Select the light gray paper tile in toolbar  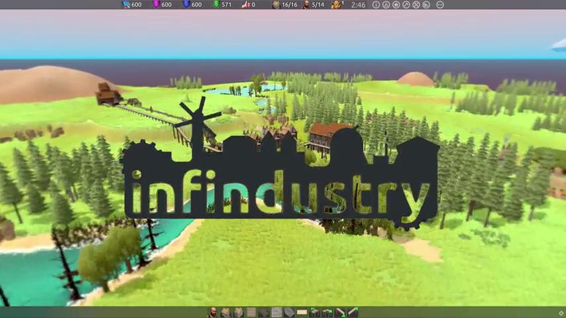276,312
